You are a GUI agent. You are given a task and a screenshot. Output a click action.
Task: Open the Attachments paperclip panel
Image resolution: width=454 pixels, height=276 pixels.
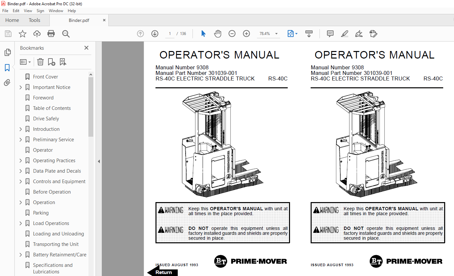7,83
